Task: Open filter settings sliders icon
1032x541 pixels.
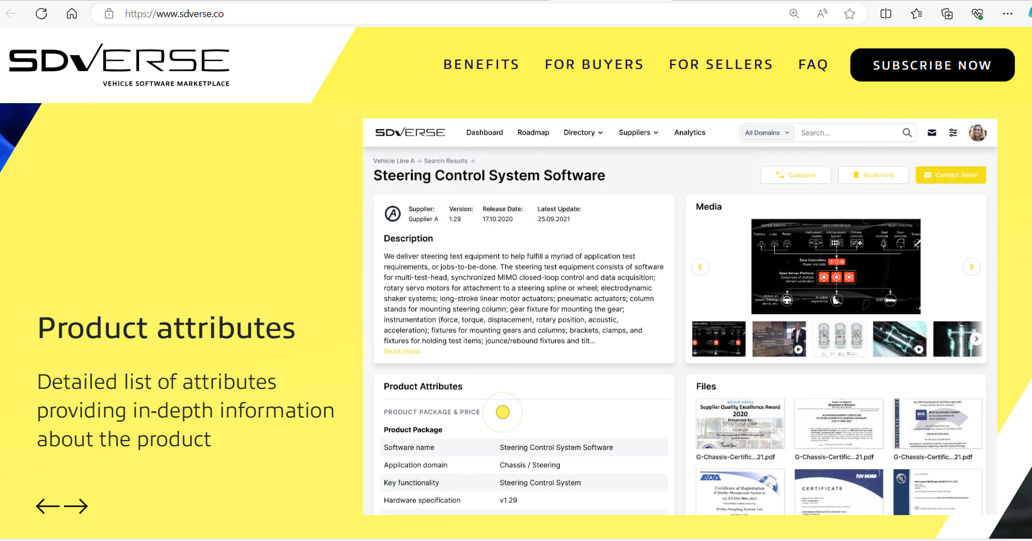Action: click(953, 133)
